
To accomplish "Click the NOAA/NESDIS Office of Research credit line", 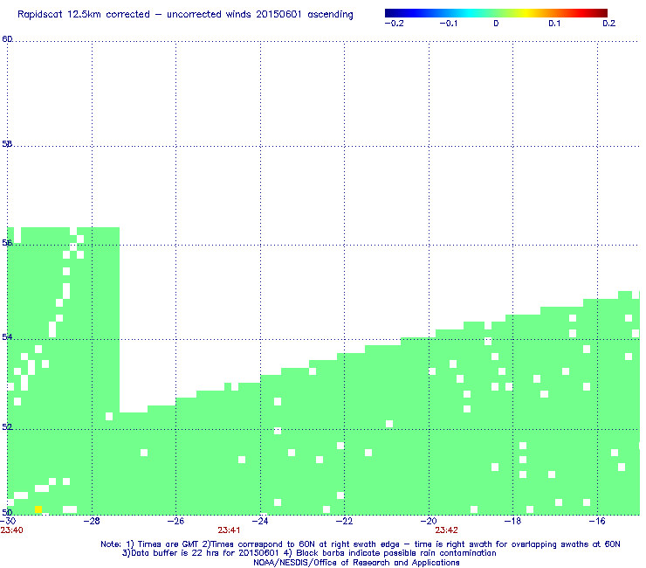I will click(x=356, y=563).
